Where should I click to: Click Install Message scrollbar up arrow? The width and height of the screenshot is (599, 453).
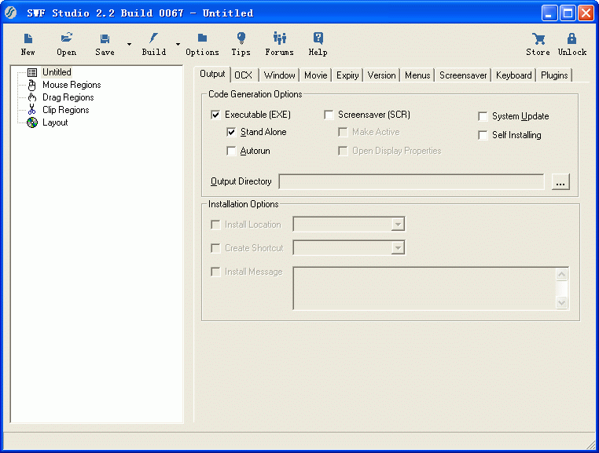coord(561,275)
